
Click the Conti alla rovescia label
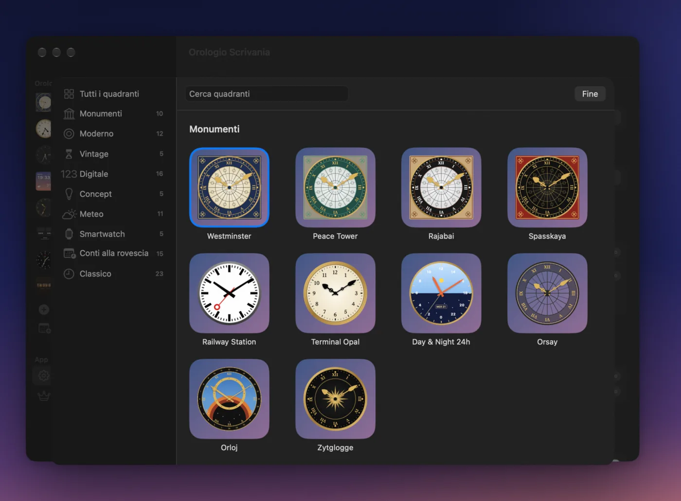(x=114, y=253)
